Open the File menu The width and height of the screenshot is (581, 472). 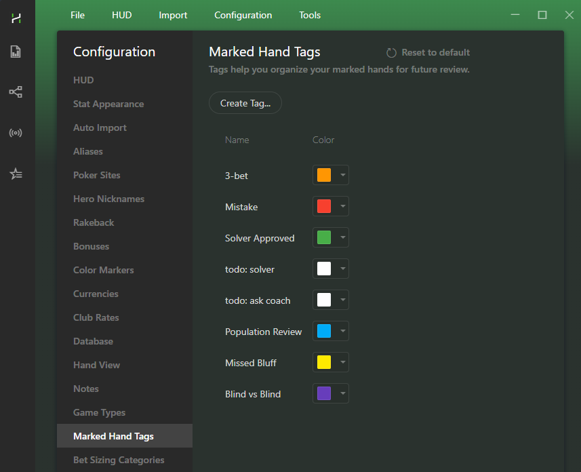click(x=77, y=15)
